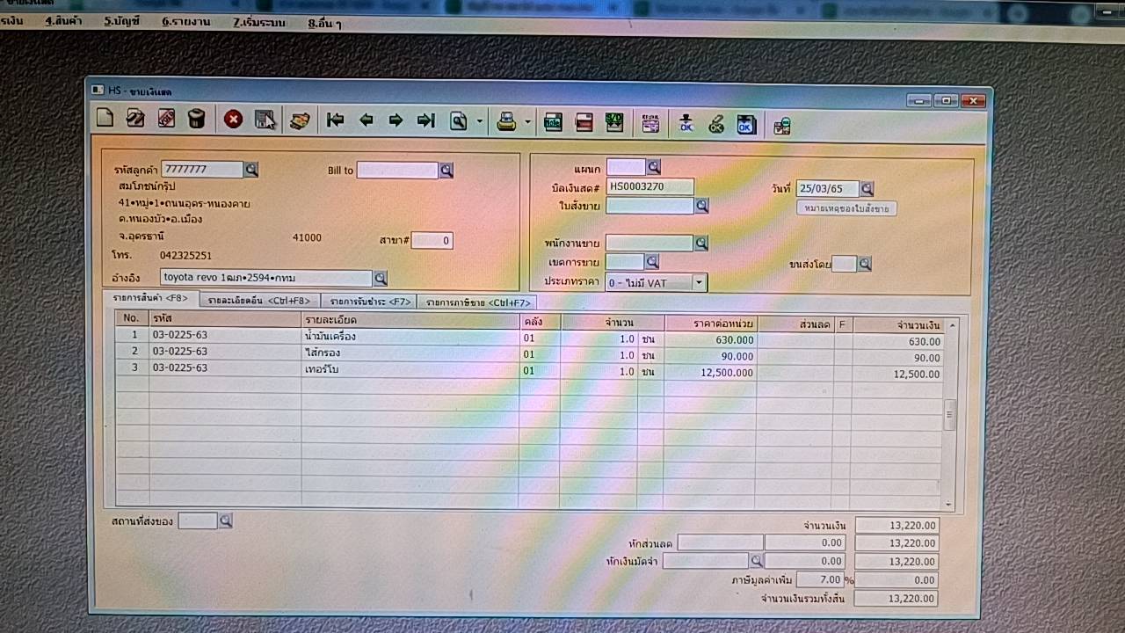Image resolution: width=1125 pixels, height=633 pixels.
Task: Click the money stack icon in toolbar
Action: point(300,121)
